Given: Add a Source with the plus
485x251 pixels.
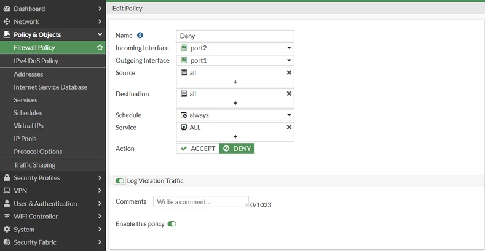Looking at the screenshot, I should tap(235, 82).
